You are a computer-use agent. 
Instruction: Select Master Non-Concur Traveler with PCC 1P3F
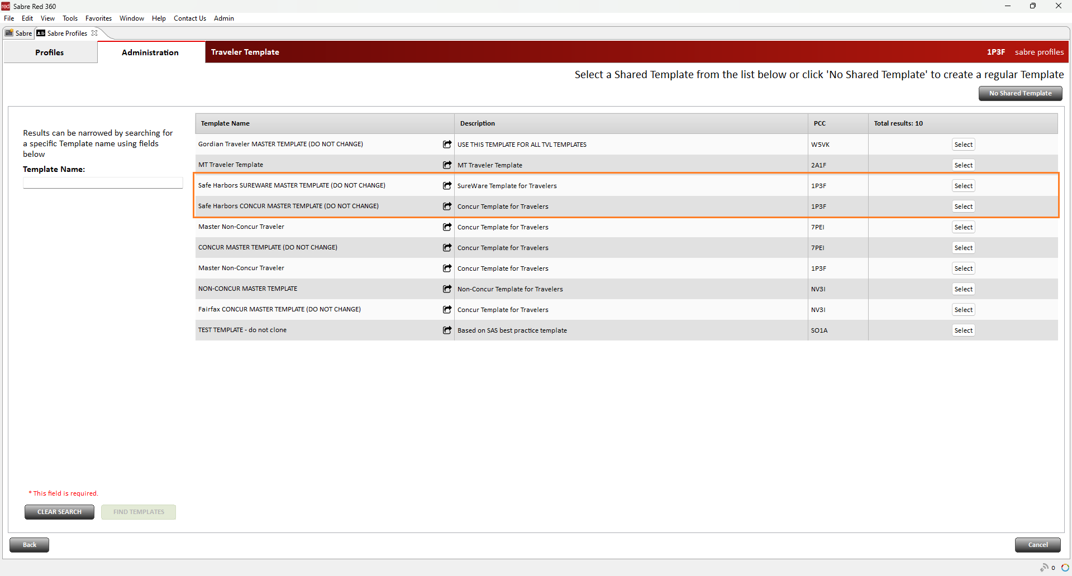[x=963, y=268]
